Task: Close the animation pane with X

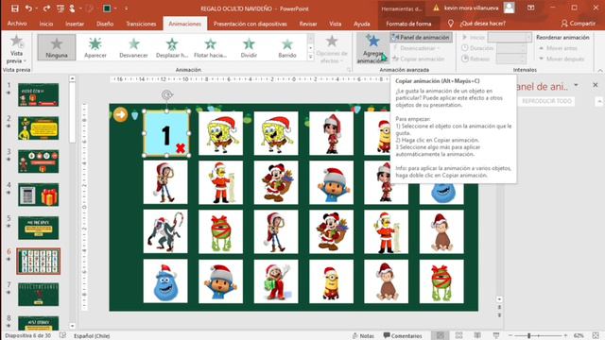Action: [x=596, y=85]
